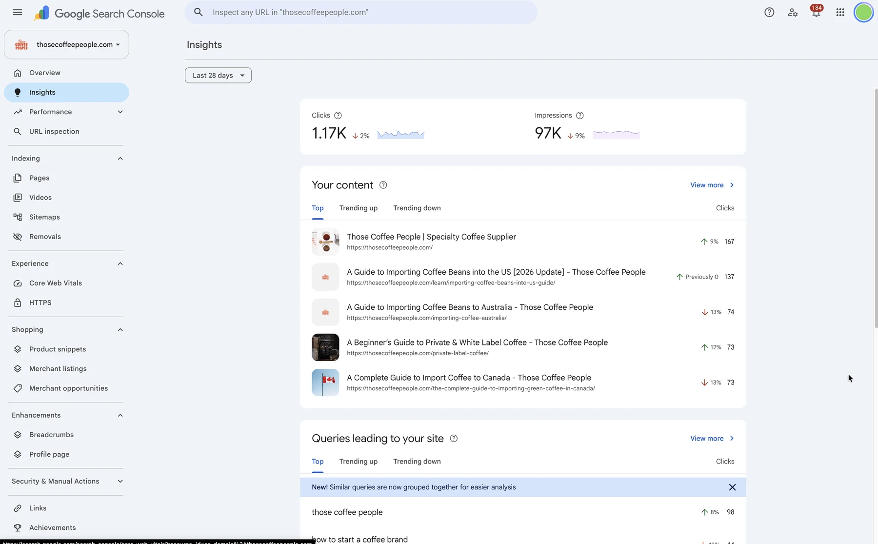Click the Clicks sparkline chart
This screenshot has height=544, width=878.
click(x=401, y=134)
